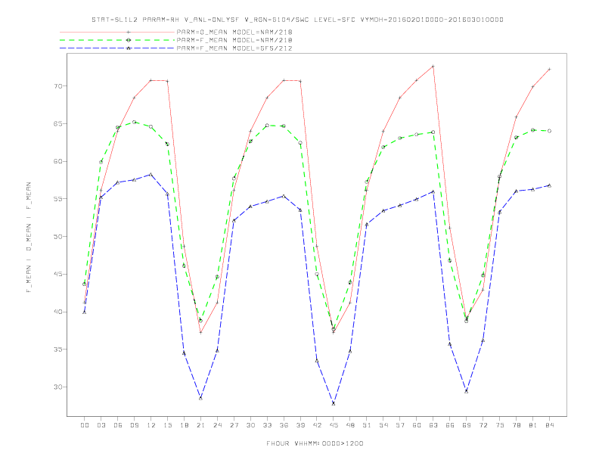Click x-axis forecast hour 45

334,425
